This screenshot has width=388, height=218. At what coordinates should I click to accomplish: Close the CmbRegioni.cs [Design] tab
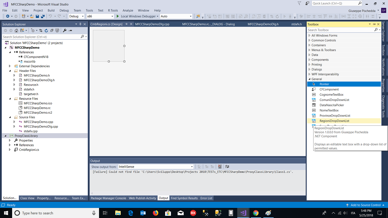pyautogui.click(x=131, y=24)
